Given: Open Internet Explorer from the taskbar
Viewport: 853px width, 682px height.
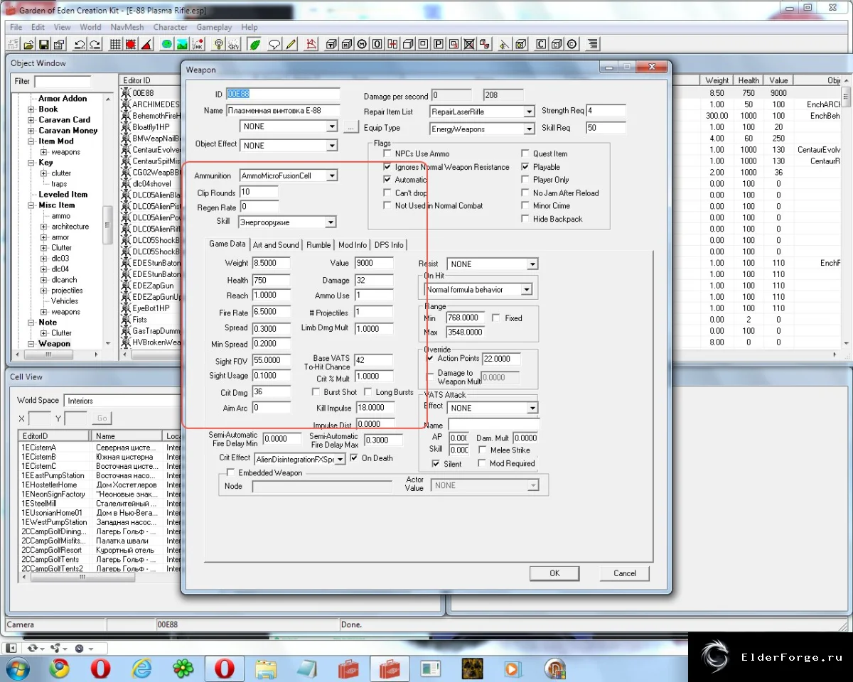Looking at the screenshot, I should pyautogui.click(x=142, y=669).
